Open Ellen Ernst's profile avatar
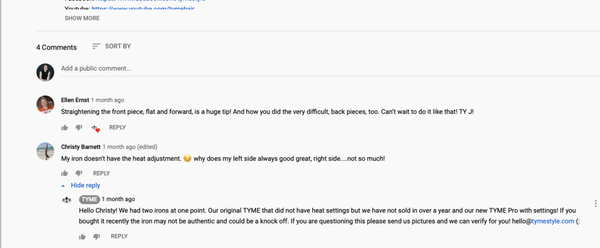 click(x=45, y=104)
